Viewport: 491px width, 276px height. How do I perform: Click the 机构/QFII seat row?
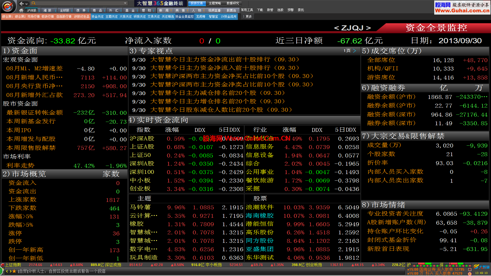click(x=426, y=68)
